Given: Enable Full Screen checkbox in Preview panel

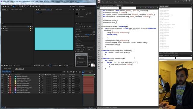Looking at the screenshot, I should pos(76,51).
